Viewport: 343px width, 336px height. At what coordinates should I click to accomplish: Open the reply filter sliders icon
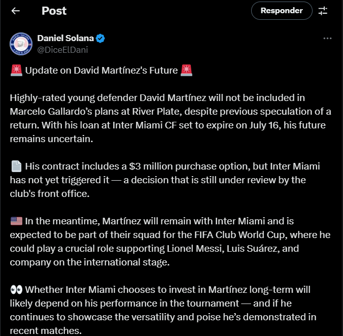tap(323, 11)
